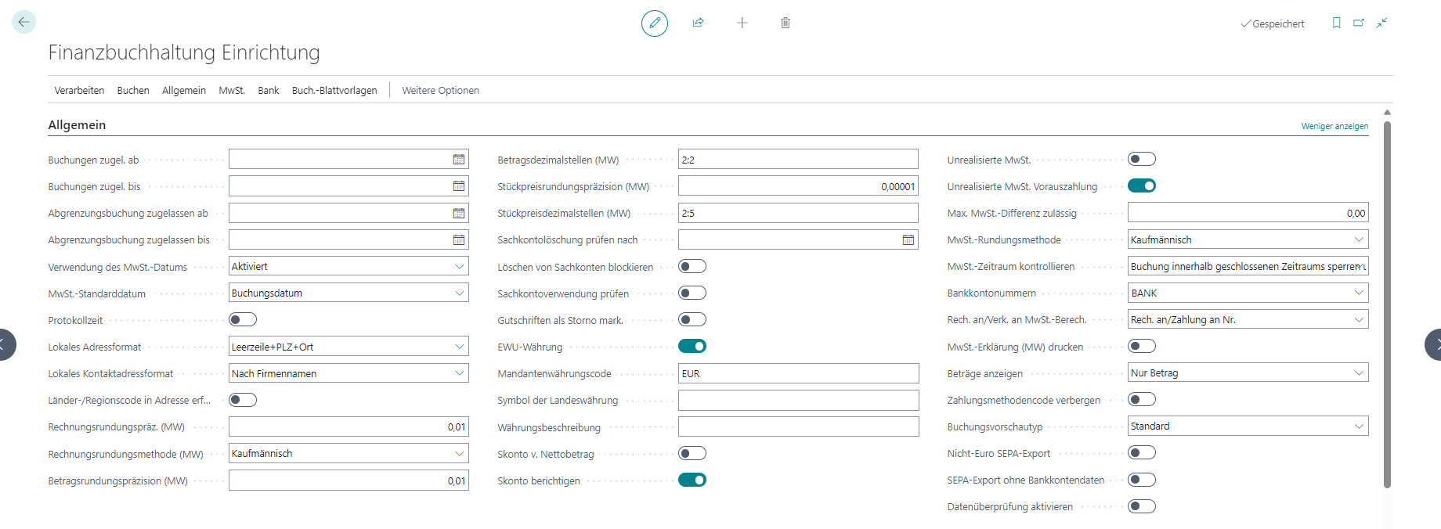Viewport: 1441px width, 529px height.
Task: Click the bookmark icon
Action: (x=1336, y=23)
